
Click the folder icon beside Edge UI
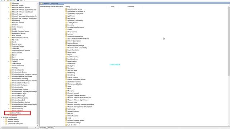[x=66, y=54]
